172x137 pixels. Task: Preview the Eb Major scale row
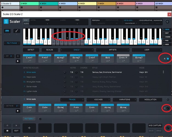tap(65, 77)
